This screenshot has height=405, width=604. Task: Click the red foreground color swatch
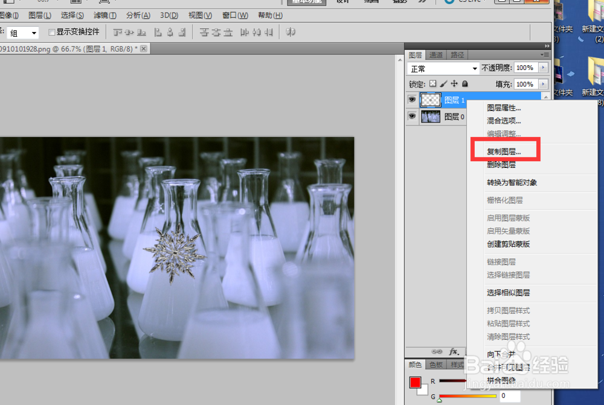pos(415,381)
